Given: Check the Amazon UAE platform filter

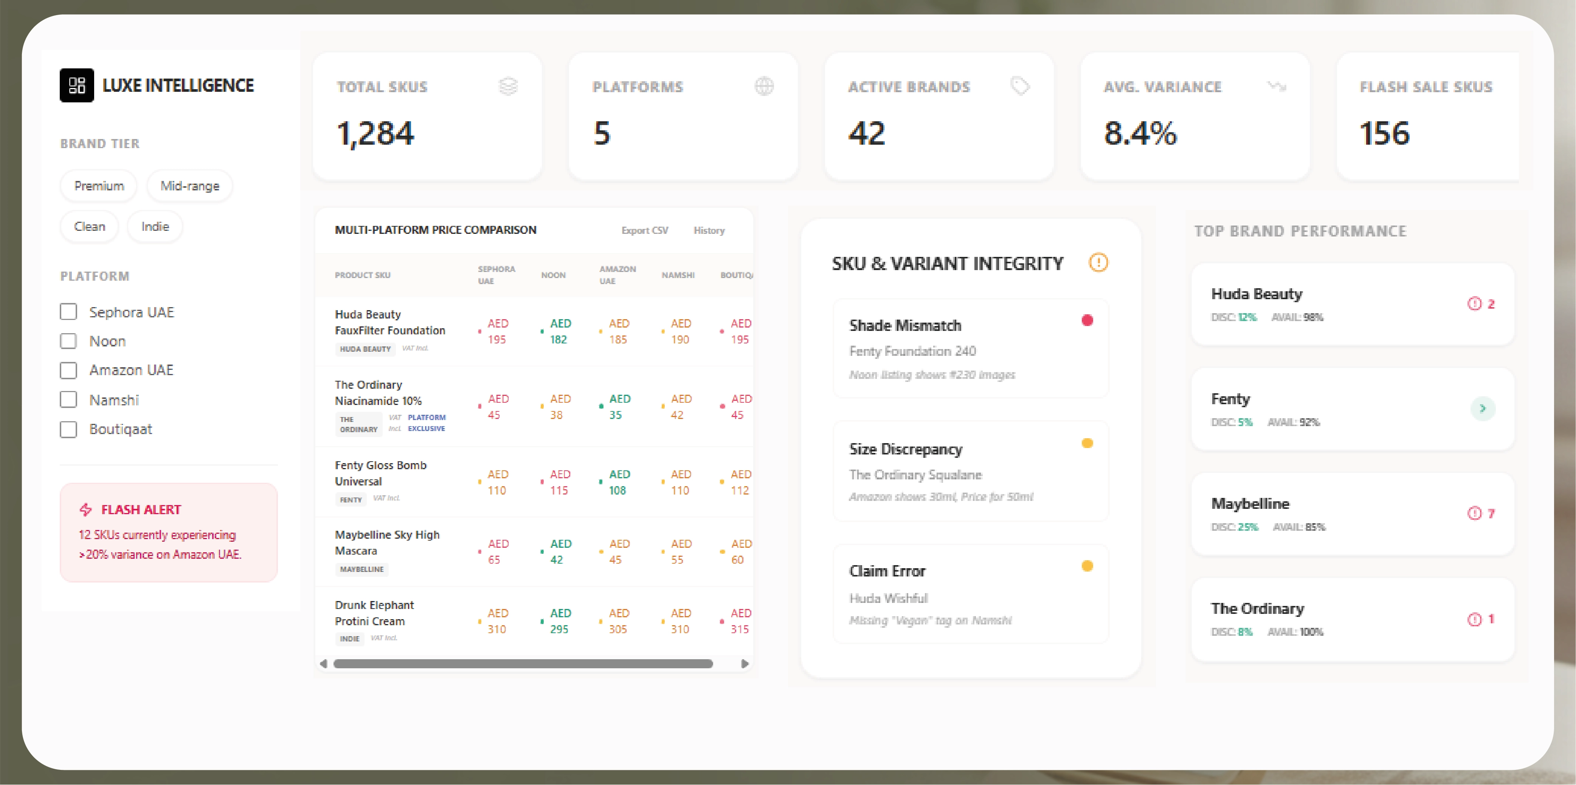Looking at the screenshot, I should pyautogui.click(x=68, y=370).
